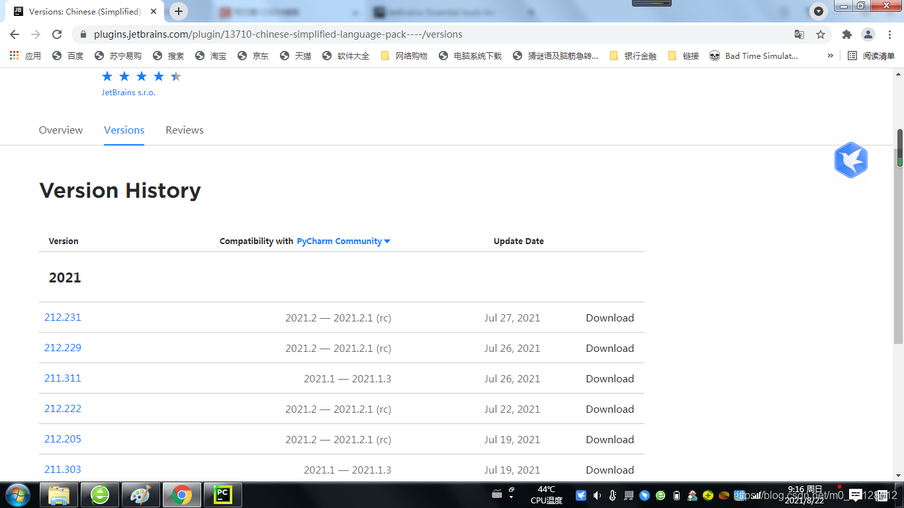Go back with the browser back arrow
Screen dimensions: 904x508
(x=15, y=34)
